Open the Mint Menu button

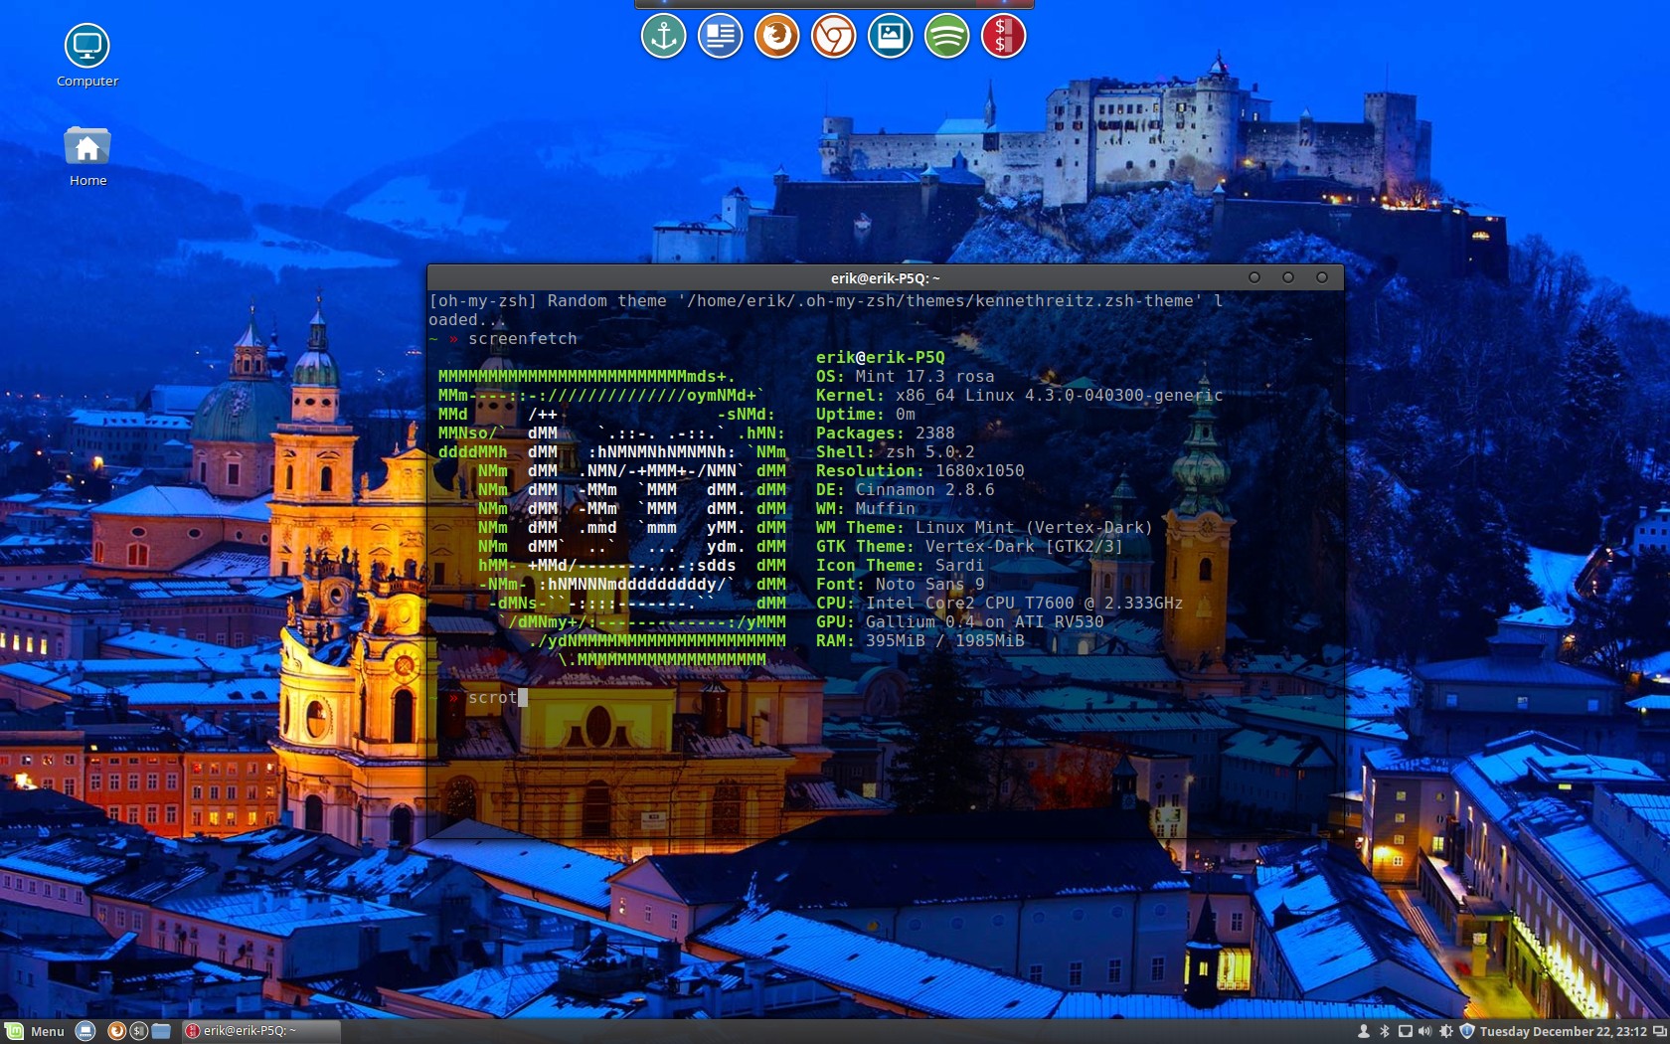35,1031
